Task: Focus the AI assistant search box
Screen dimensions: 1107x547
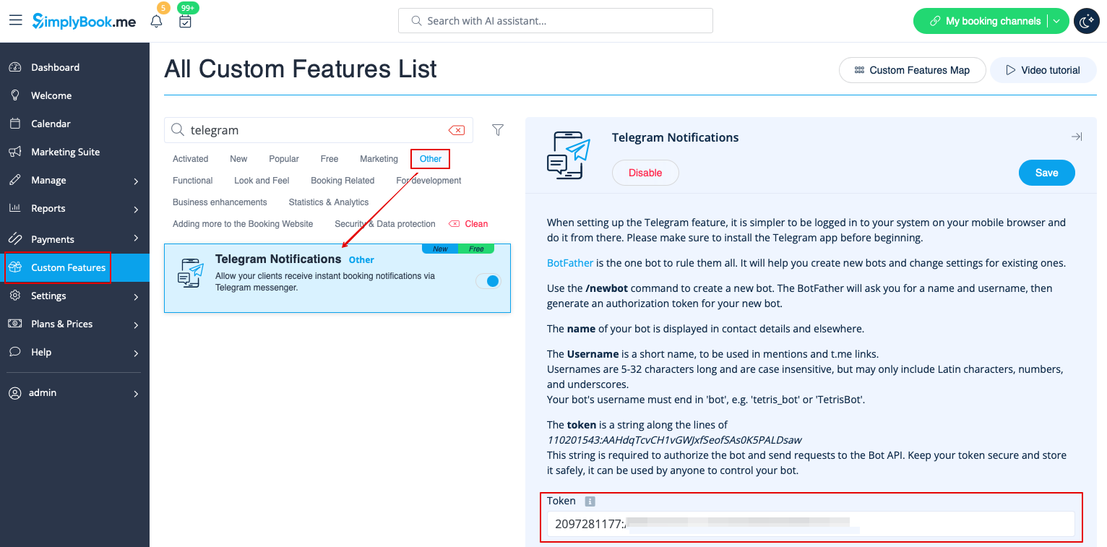Action: pos(556,21)
